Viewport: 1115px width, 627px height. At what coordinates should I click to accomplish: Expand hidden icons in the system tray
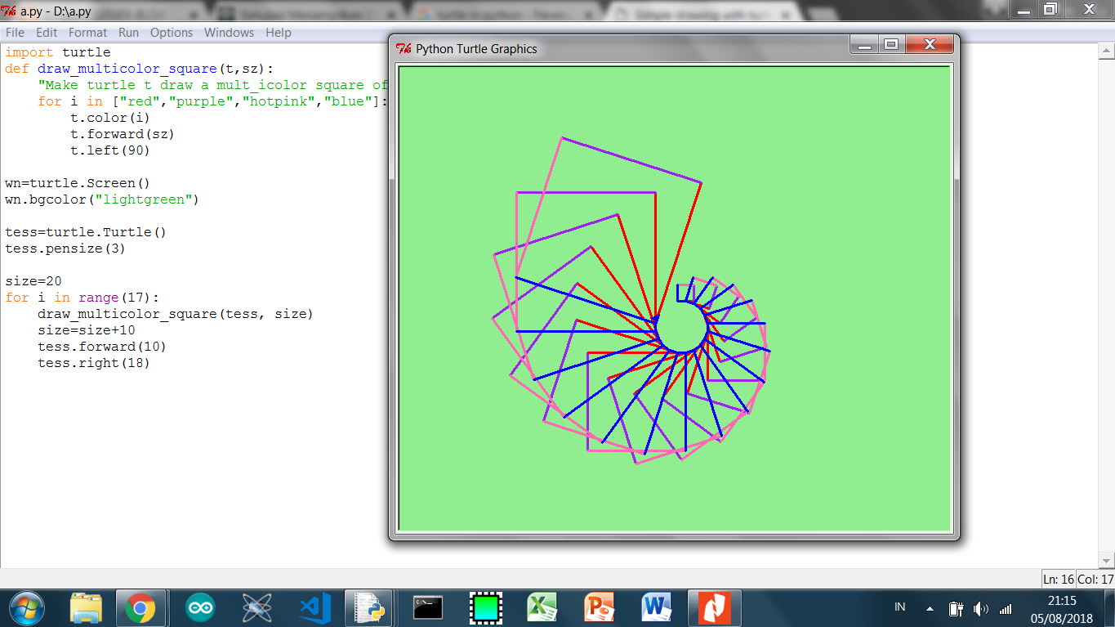coord(930,608)
